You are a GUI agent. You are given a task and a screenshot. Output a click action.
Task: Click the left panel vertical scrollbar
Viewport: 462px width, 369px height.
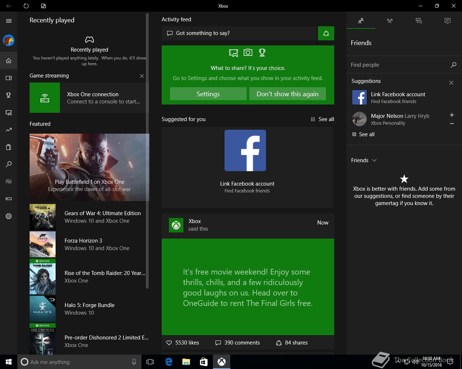147,151
